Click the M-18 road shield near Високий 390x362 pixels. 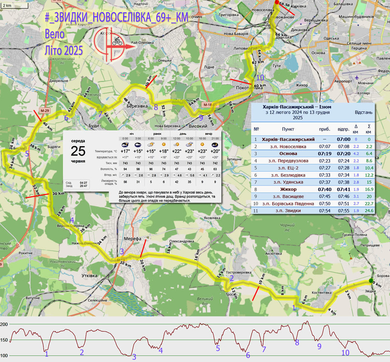click(210, 105)
